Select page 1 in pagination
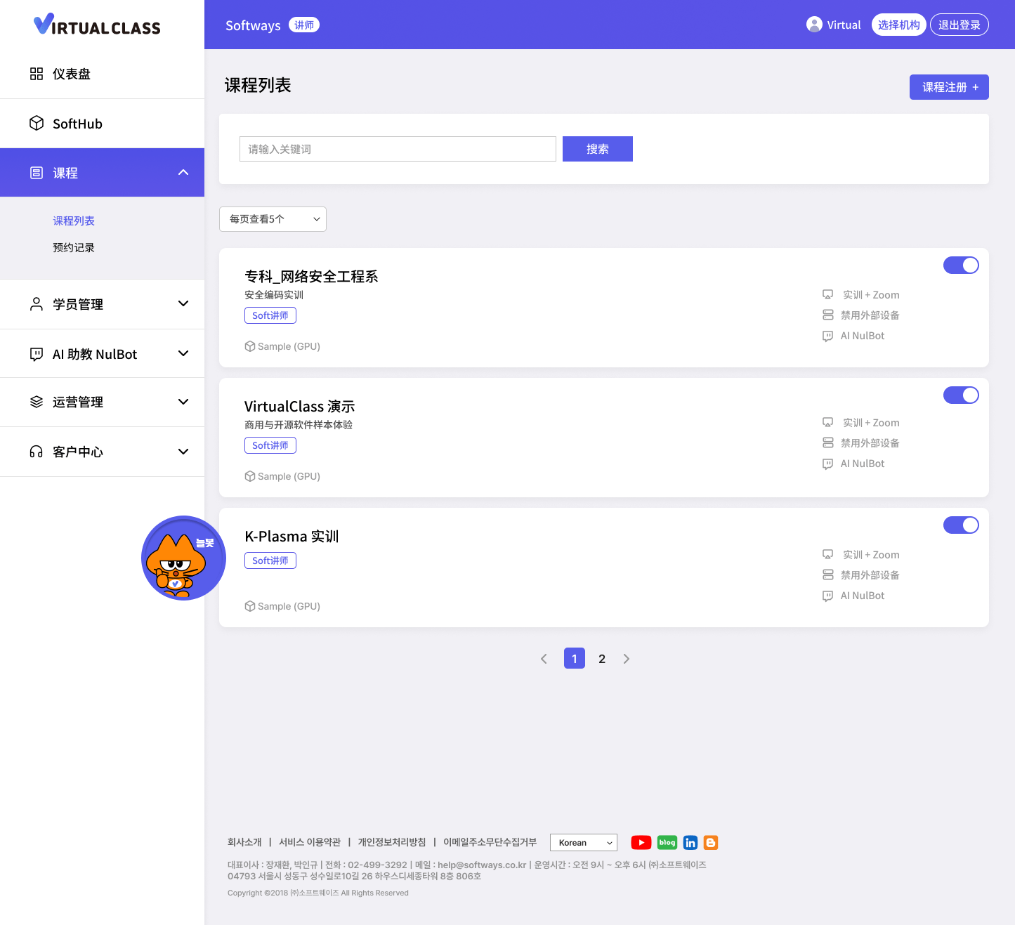Image resolution: width=1015 pixels, height=925 pixels. tap(575, 659)
